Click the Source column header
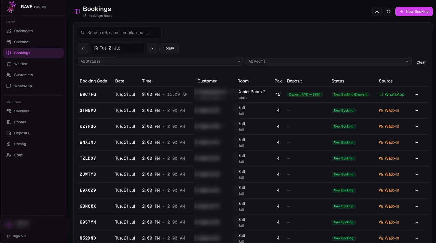 click(386, 81)
